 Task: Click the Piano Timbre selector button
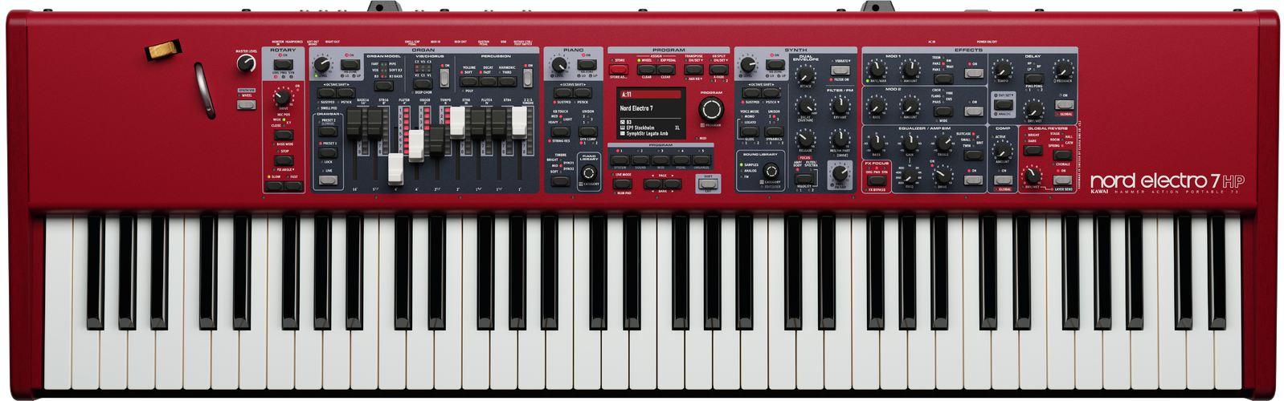point(560,180)
